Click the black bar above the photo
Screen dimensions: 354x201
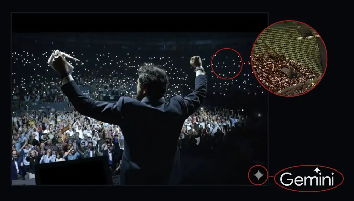click(x=140, y=23)
